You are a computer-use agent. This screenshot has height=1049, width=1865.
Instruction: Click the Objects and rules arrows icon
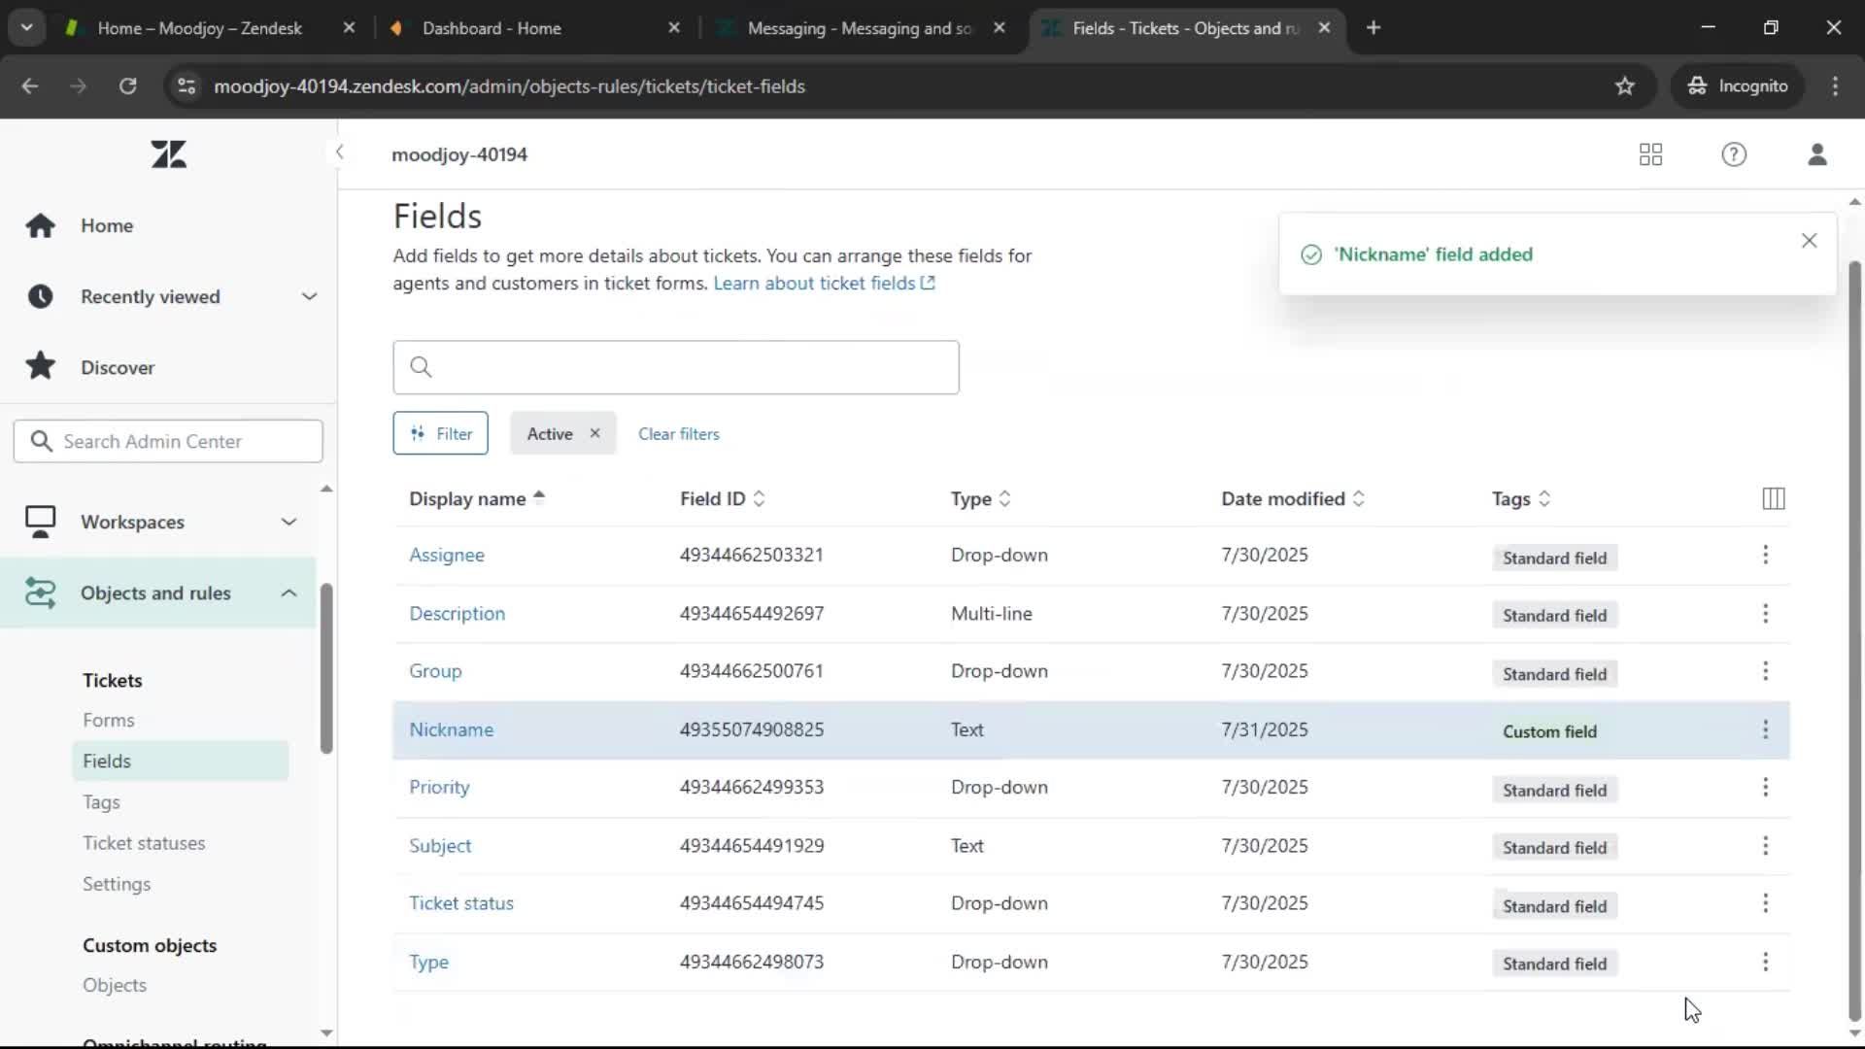point(40,592)
